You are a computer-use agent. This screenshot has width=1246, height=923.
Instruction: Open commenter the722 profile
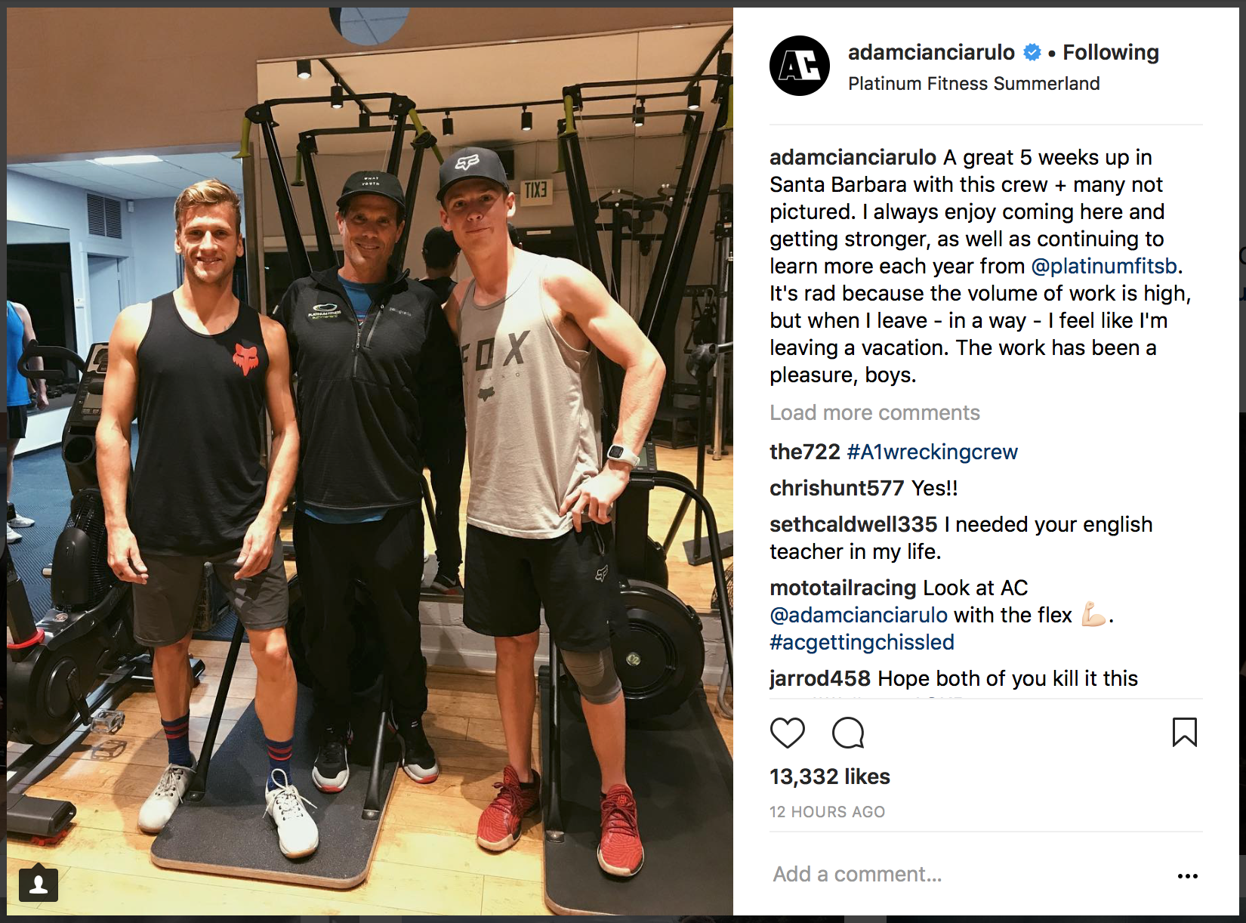tap(804, 452)
